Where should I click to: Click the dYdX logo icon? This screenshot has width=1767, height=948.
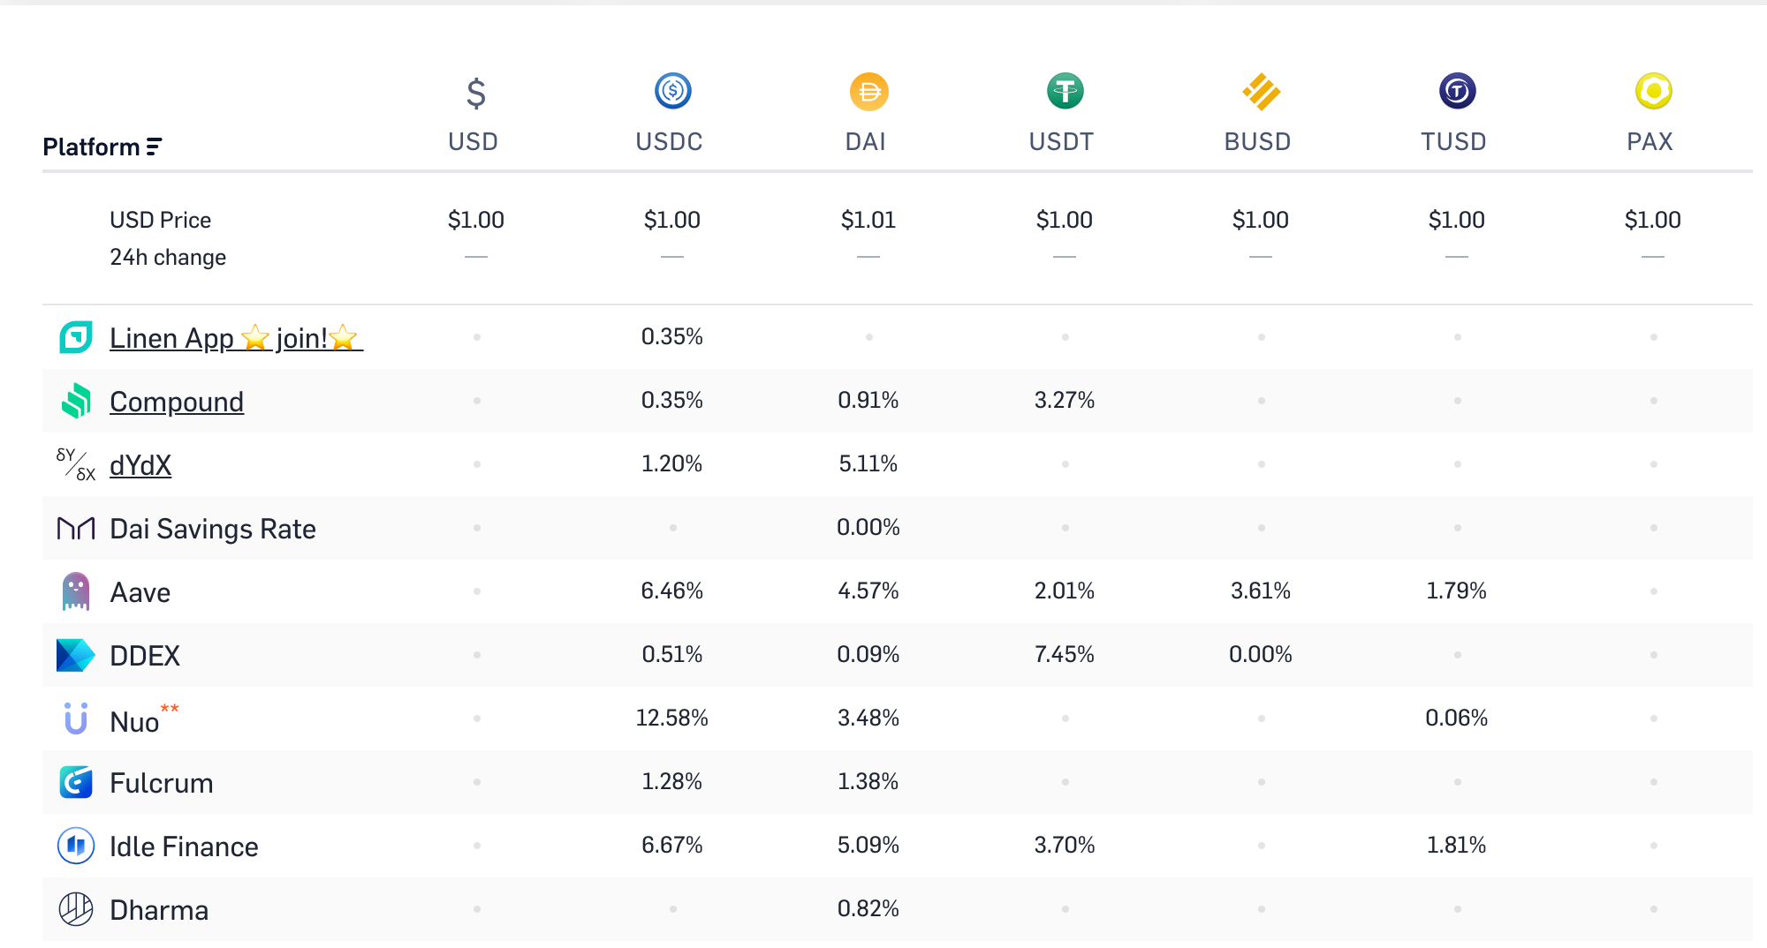click(x=76, y=464)
